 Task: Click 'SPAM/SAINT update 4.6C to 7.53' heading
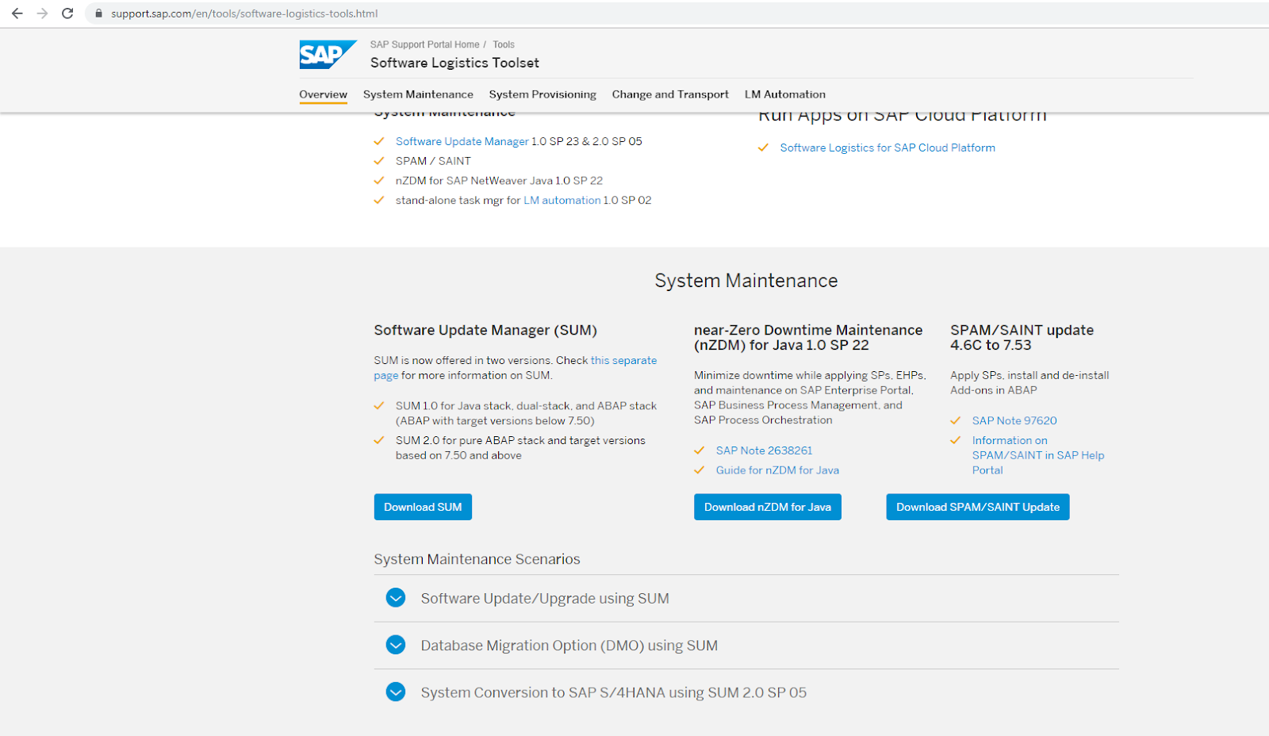coord(1022,337)
